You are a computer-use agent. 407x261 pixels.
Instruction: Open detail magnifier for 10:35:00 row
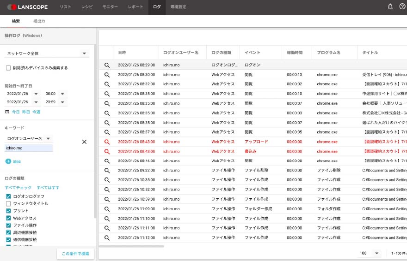pyautogui.click(x=107, y=180)
